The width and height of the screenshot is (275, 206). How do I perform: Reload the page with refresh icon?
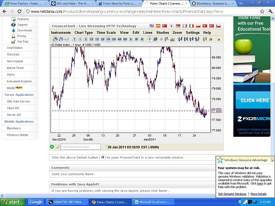[x=20, y=11]
